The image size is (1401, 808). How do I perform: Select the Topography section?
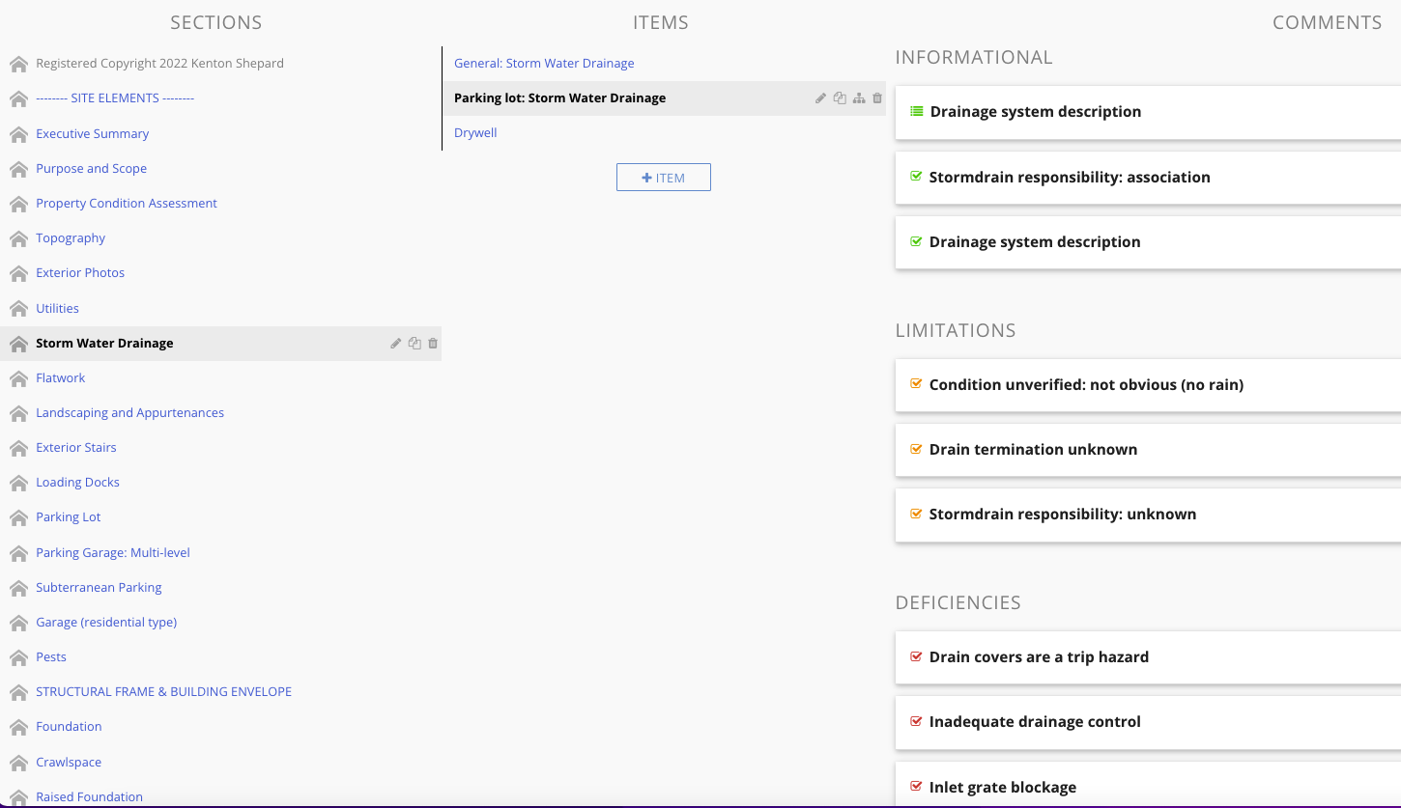71,238
